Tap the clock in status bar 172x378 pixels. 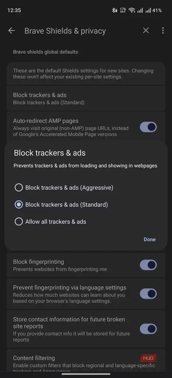click(14, 10)
